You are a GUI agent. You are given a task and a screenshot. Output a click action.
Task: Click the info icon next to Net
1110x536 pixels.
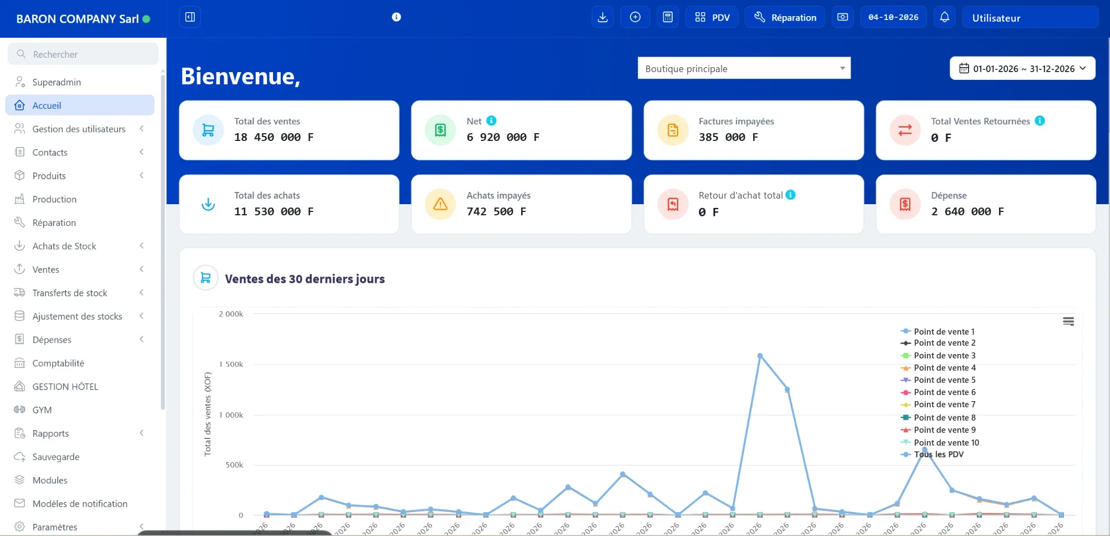click(x=491, y=120)
